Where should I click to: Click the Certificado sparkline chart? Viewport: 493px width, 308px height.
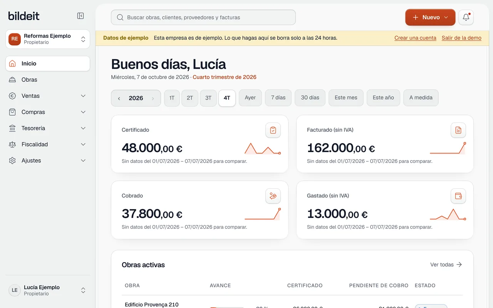262,149
